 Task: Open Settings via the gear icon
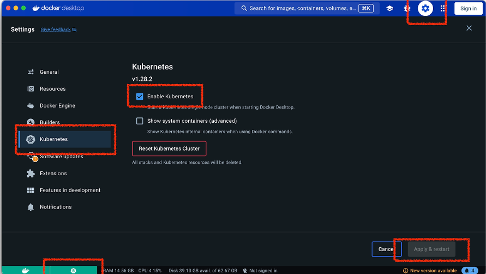tap(425, 8)
